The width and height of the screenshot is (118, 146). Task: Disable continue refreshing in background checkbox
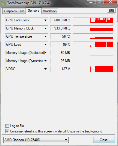(x=7, y=131)
